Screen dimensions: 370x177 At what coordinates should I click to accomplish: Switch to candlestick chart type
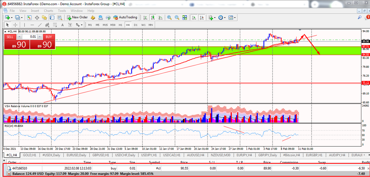[x=153, y=18]
